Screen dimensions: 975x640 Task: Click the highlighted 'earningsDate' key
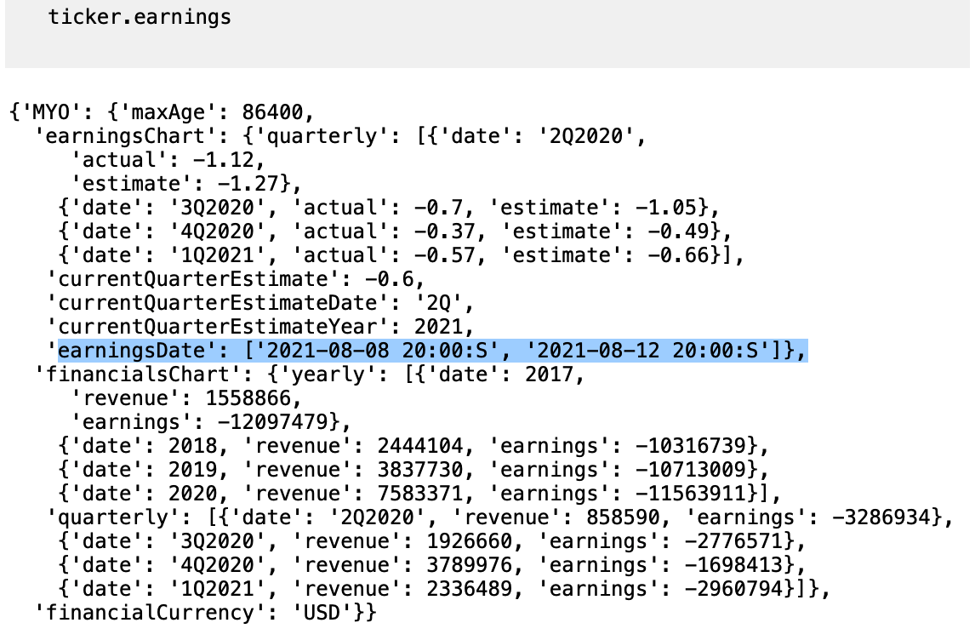[132, 351]
